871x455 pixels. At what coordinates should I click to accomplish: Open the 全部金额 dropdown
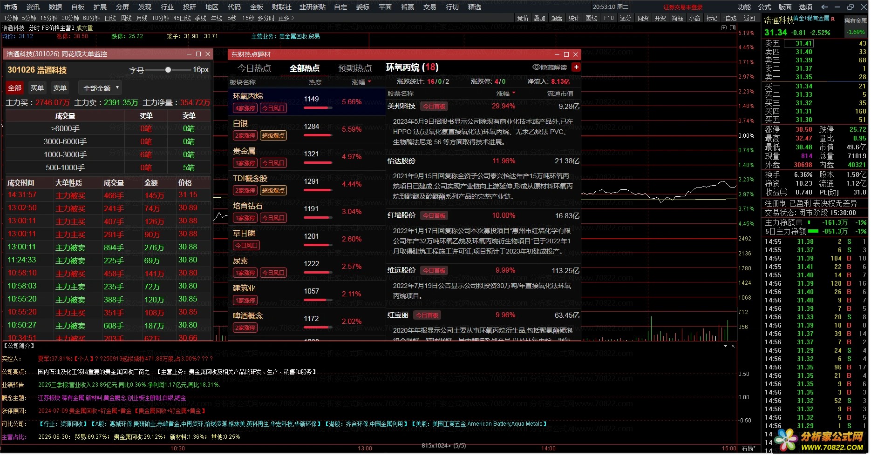[x=101, y=88]
